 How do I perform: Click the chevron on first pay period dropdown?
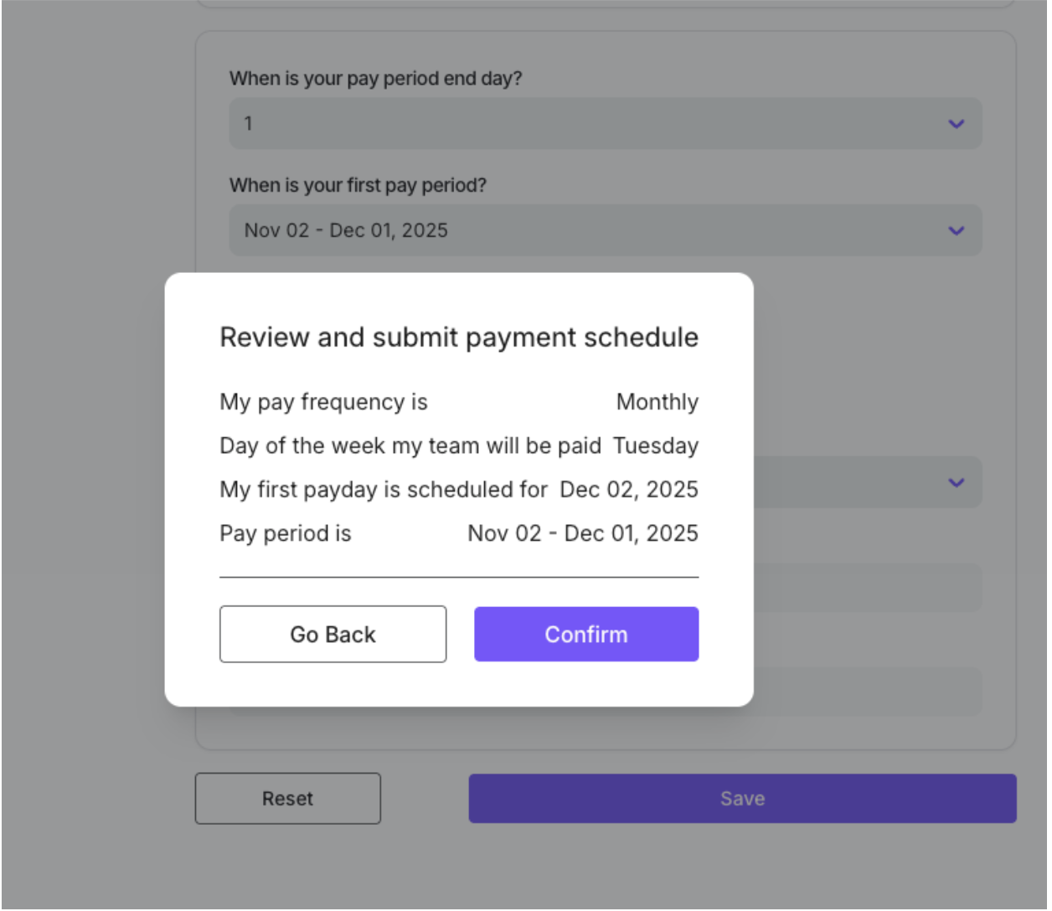pos(956,230)
